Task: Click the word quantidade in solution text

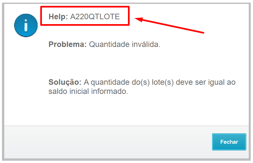Action: pyautogui.click(x=110, y=82)
